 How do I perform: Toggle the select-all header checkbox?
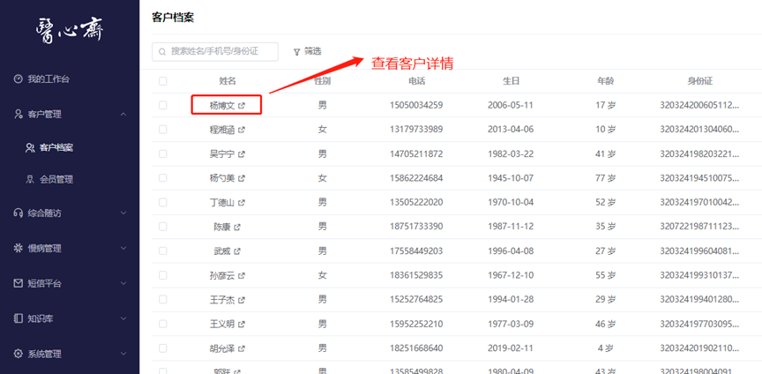coord(163,81)
